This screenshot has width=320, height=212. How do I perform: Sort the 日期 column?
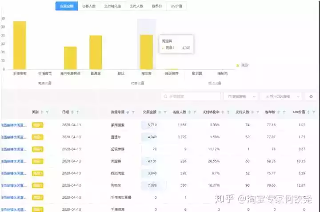tap(72, 112)
